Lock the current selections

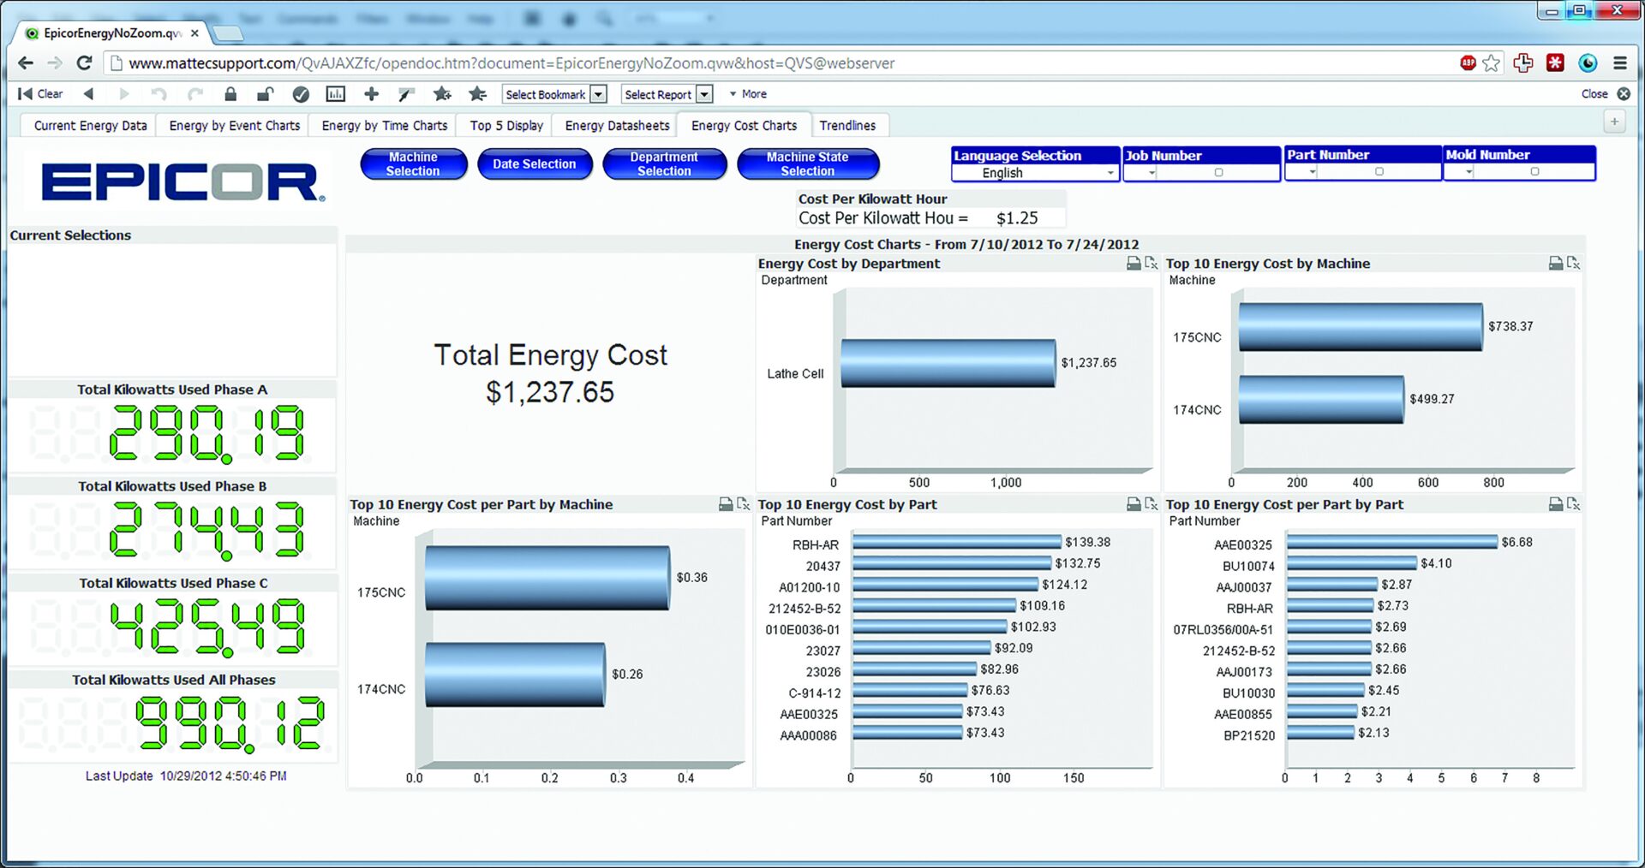click(x=230, y=94)
